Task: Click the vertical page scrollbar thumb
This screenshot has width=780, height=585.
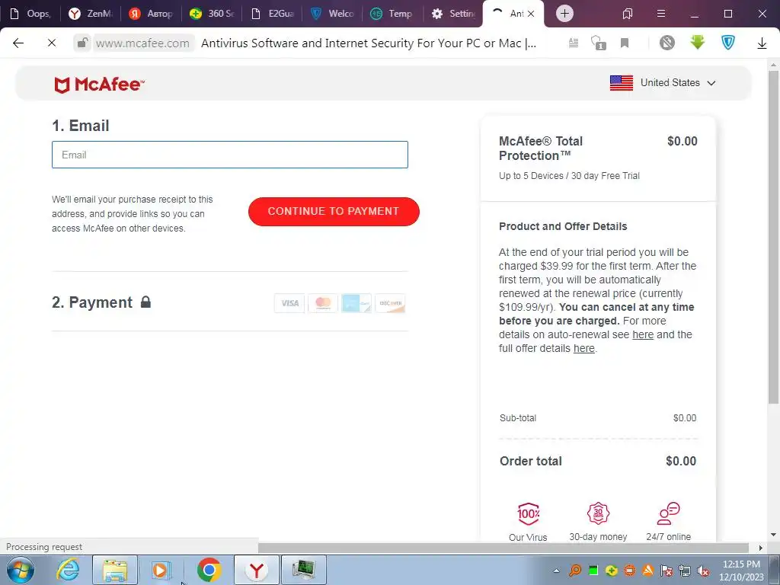Action: tap(773, 236)
